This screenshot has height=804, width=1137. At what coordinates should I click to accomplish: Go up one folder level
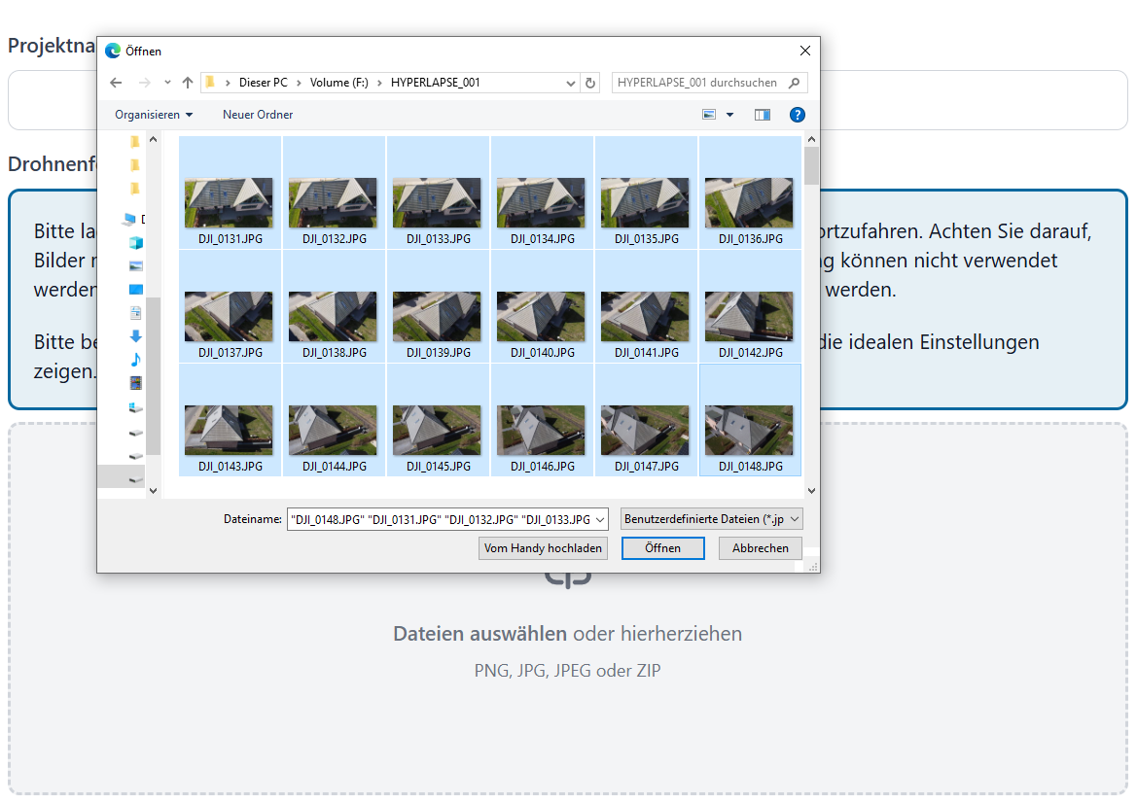(188, 83)
